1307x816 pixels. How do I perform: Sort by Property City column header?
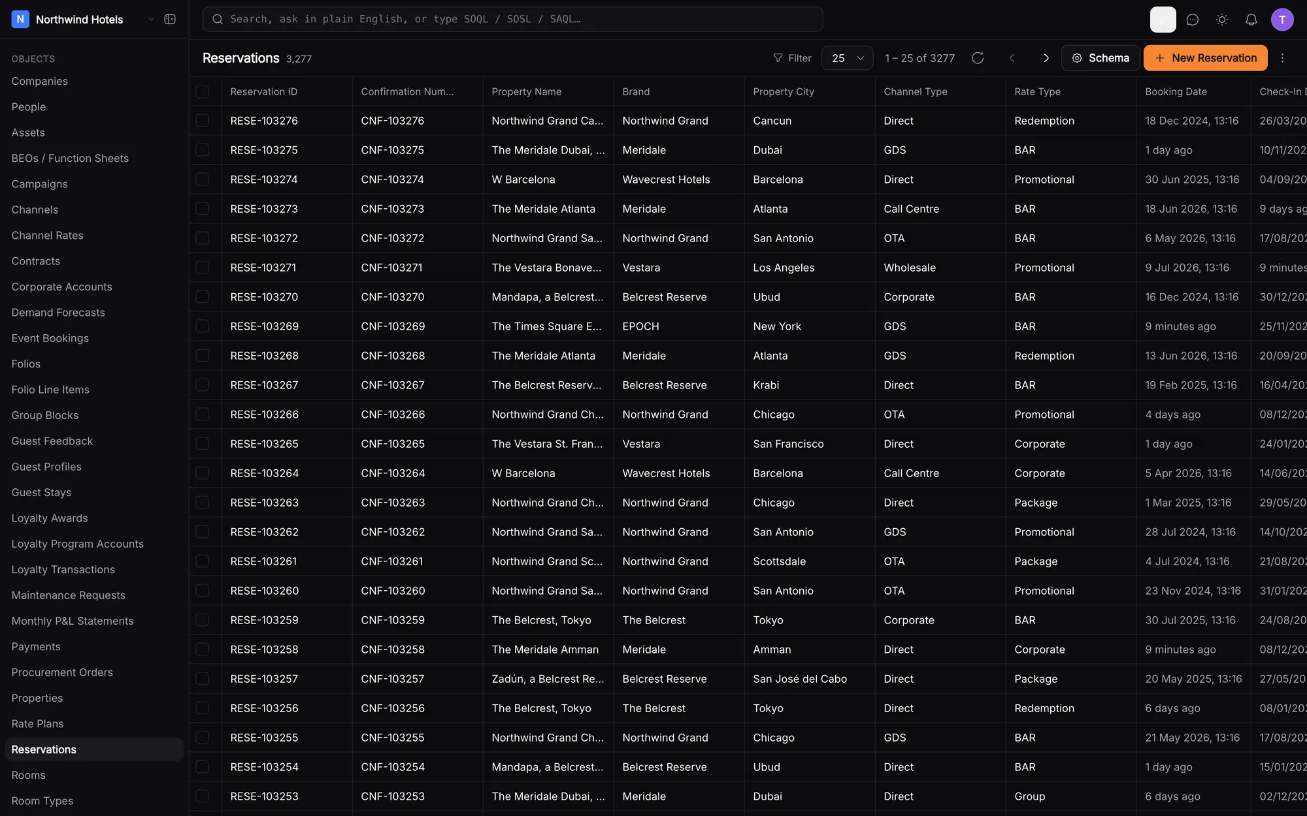coord(783,91)
